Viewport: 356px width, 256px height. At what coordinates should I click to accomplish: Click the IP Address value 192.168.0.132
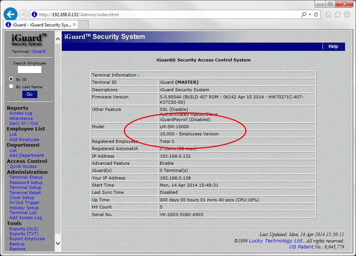[175, 156]
